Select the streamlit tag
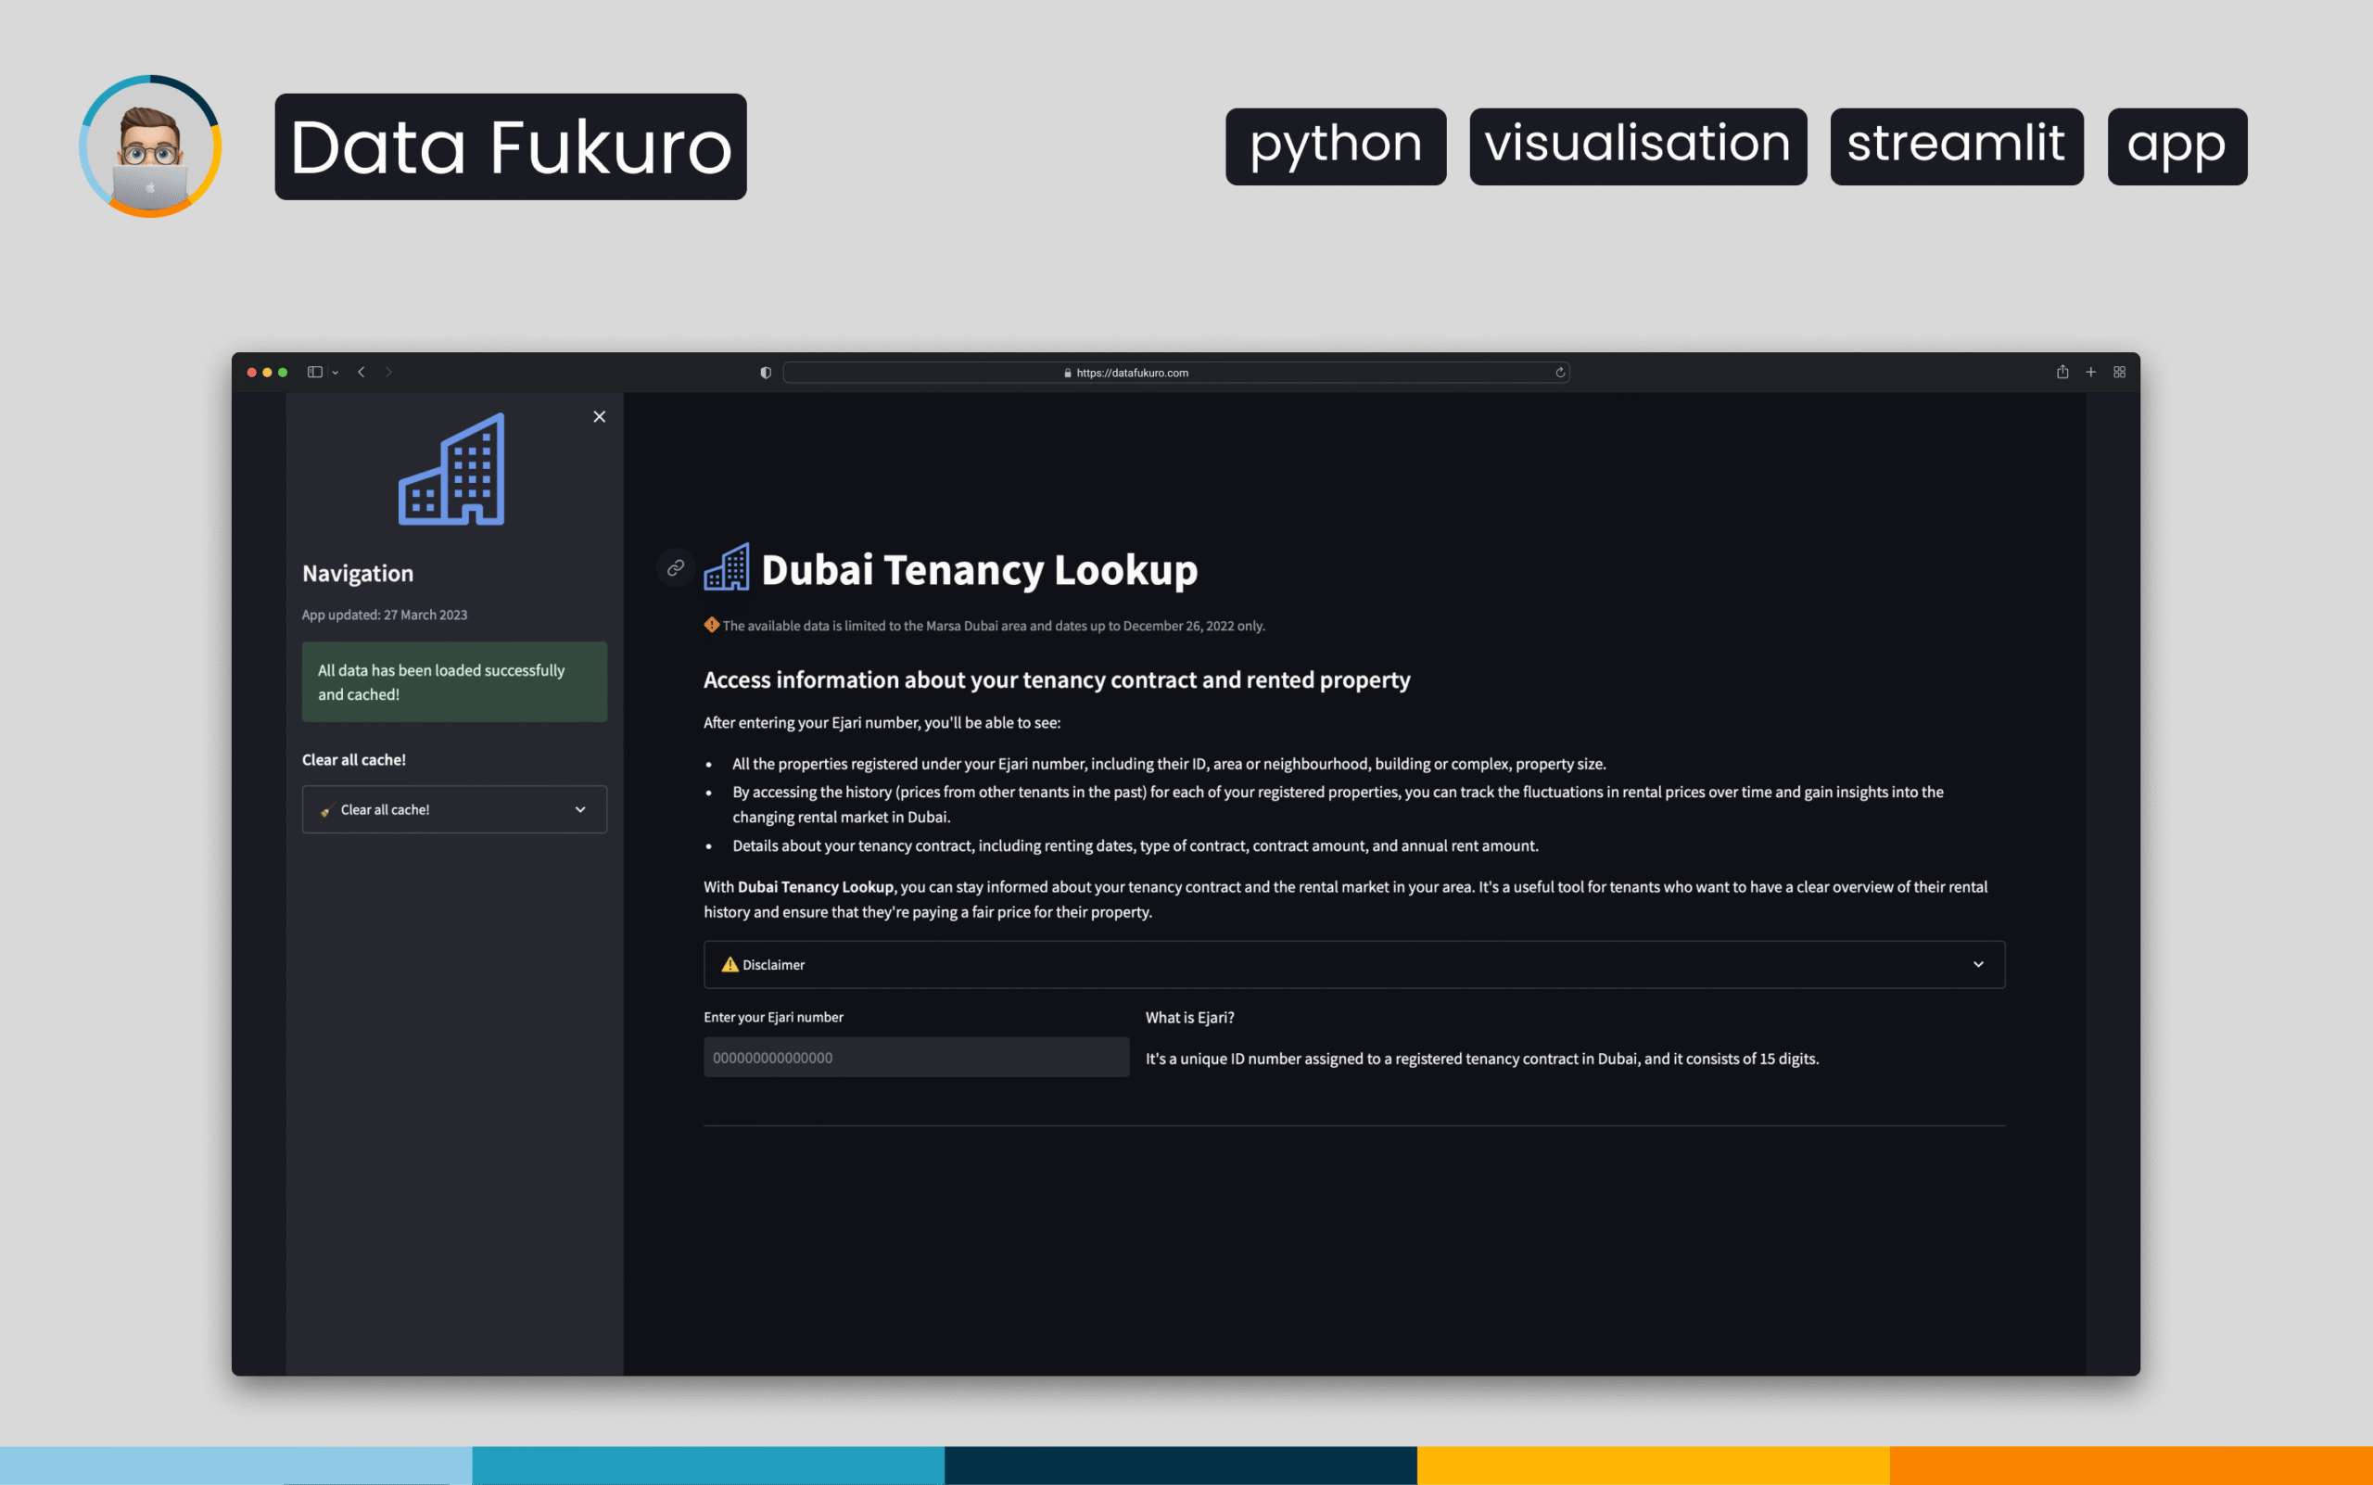The image size is (2373, 1485). (x=1956, y=146)
